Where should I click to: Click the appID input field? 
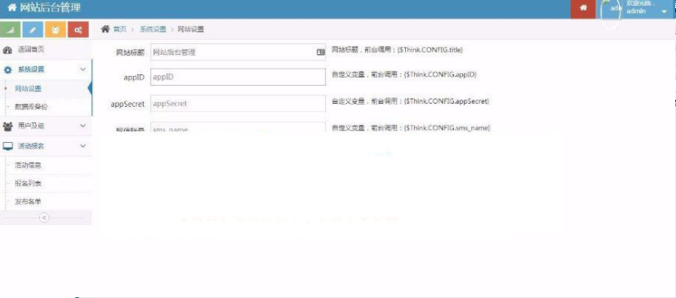[238, 78]
